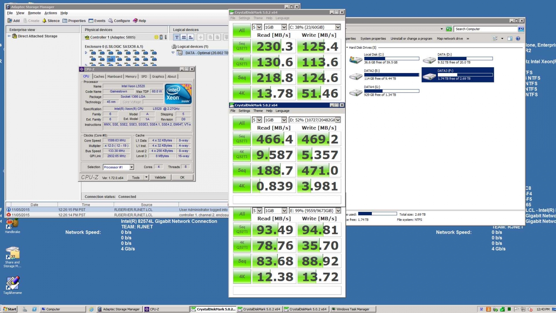Screen dimensions: 556x313
Task: Open Properties in Adaptec toolbar
Action: tap(74, 21)
